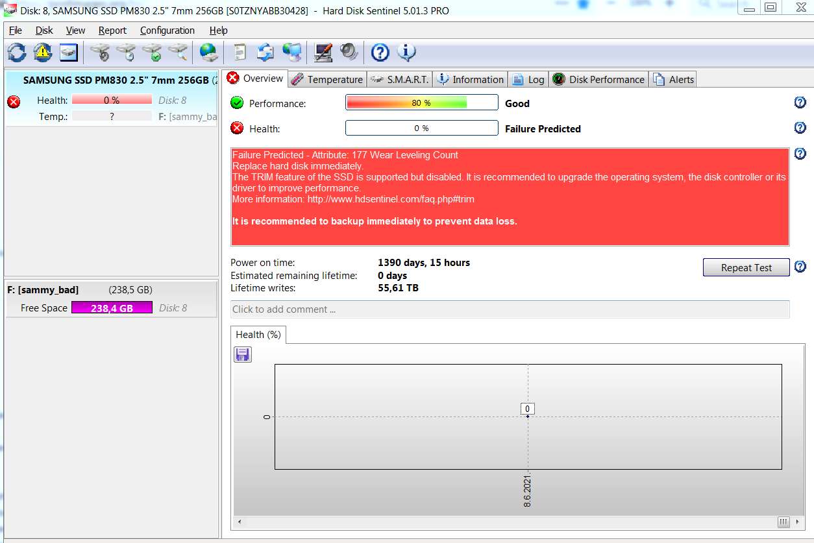The width and height of the screenshot is (814, 543).
Task: Click '1390 days, 15 hours' power on value
Action: pos(424,263)
